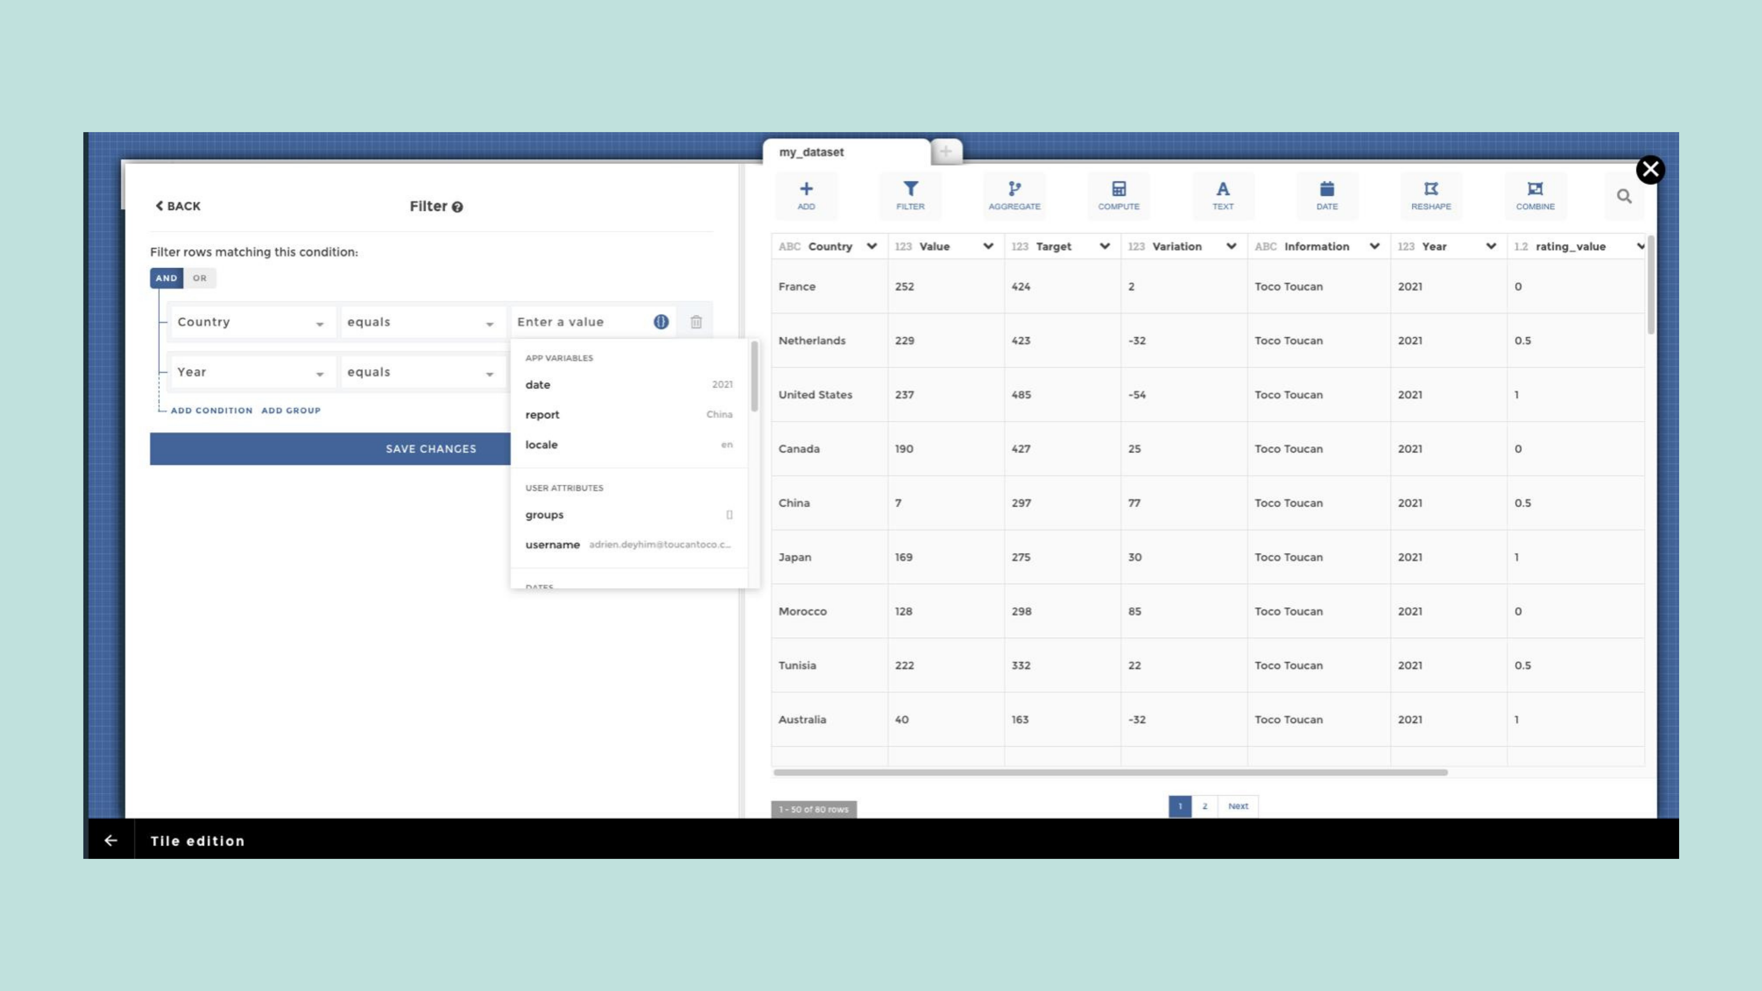Open the Year row equals operator dropdown
This screenshot has height=991, width=1762.
420,373
